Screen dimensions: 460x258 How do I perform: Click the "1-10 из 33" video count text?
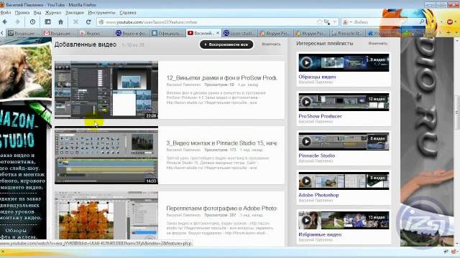click(x=133, y=45)
